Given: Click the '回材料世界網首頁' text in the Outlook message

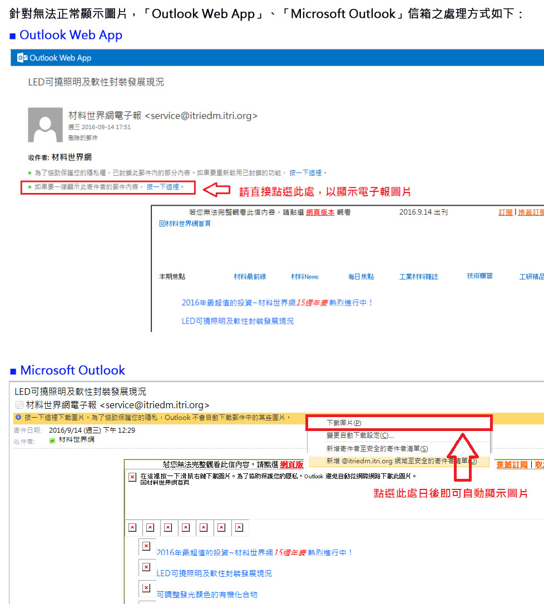Looking at the screenshot, I should coord(165,483).
